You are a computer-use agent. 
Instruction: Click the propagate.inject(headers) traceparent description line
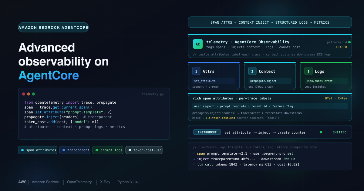tap(247, 113)
